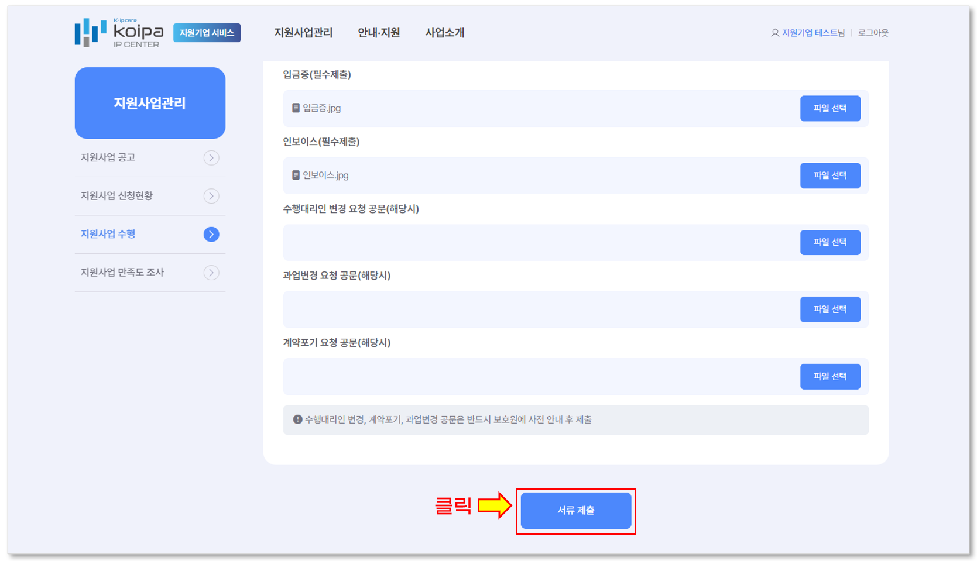Click the file icon beside 입금증.jpg
Image resolution: width=977 pixels, height=561 pixels.
click(296, 108)
